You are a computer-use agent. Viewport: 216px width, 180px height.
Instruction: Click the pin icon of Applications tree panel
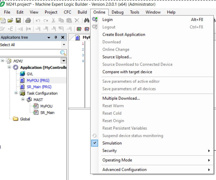56,37
